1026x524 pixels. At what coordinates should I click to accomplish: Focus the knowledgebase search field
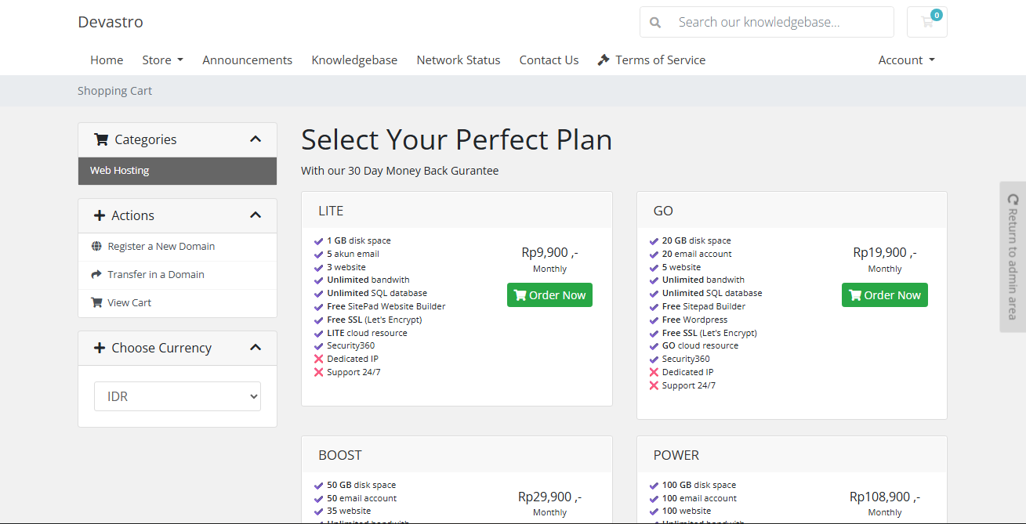(x=780, y=23)
